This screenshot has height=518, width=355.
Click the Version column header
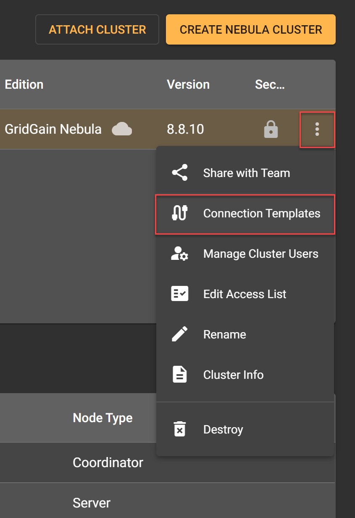pyautogui.click(x=188, y=85)
